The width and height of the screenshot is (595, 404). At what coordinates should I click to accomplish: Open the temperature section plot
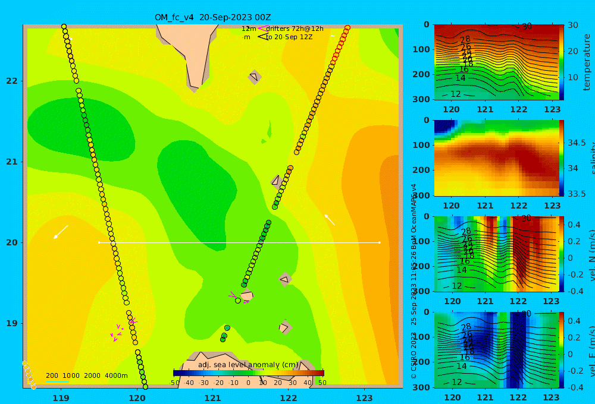(496, 62)
